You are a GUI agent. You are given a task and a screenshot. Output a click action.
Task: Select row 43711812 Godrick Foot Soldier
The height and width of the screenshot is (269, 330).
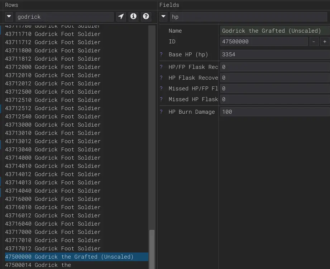click(77, 58)
